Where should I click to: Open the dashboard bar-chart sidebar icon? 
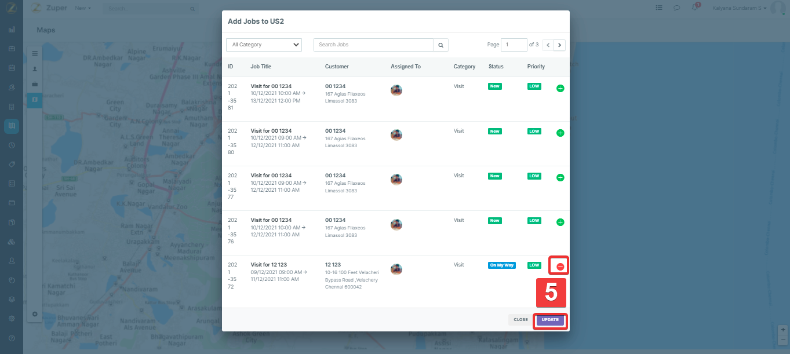[x=12, y=30]
